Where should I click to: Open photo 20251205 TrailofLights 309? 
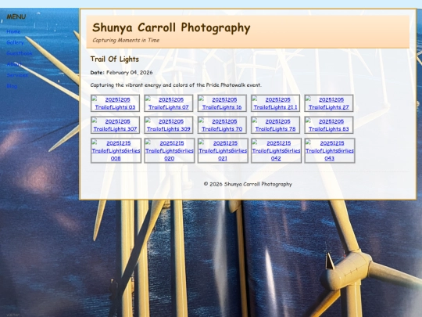(169, 125)
